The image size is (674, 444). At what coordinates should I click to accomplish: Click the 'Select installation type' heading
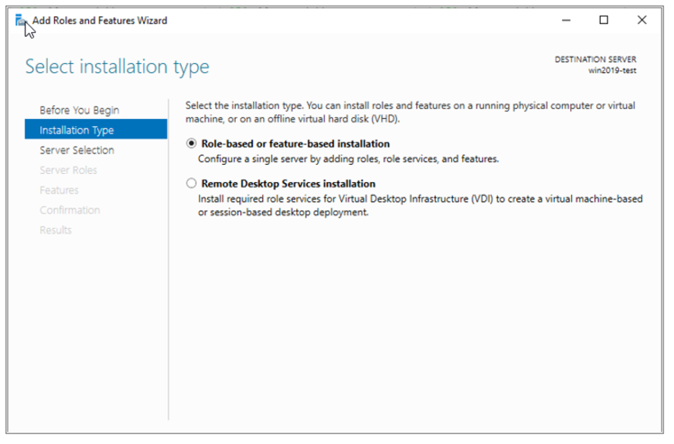118,66
